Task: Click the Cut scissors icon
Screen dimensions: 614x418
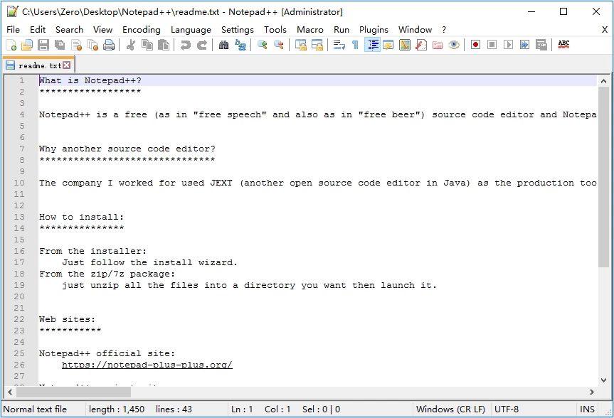Action: (131, 45)
